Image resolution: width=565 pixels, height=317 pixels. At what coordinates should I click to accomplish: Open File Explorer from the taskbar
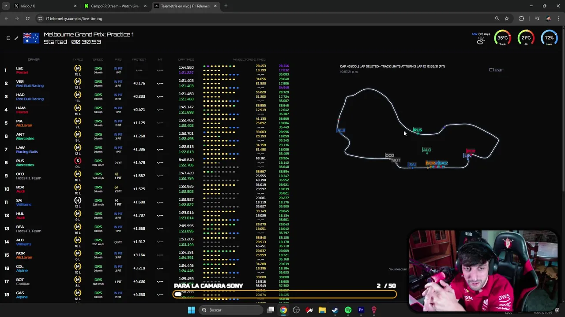[322, 310]
